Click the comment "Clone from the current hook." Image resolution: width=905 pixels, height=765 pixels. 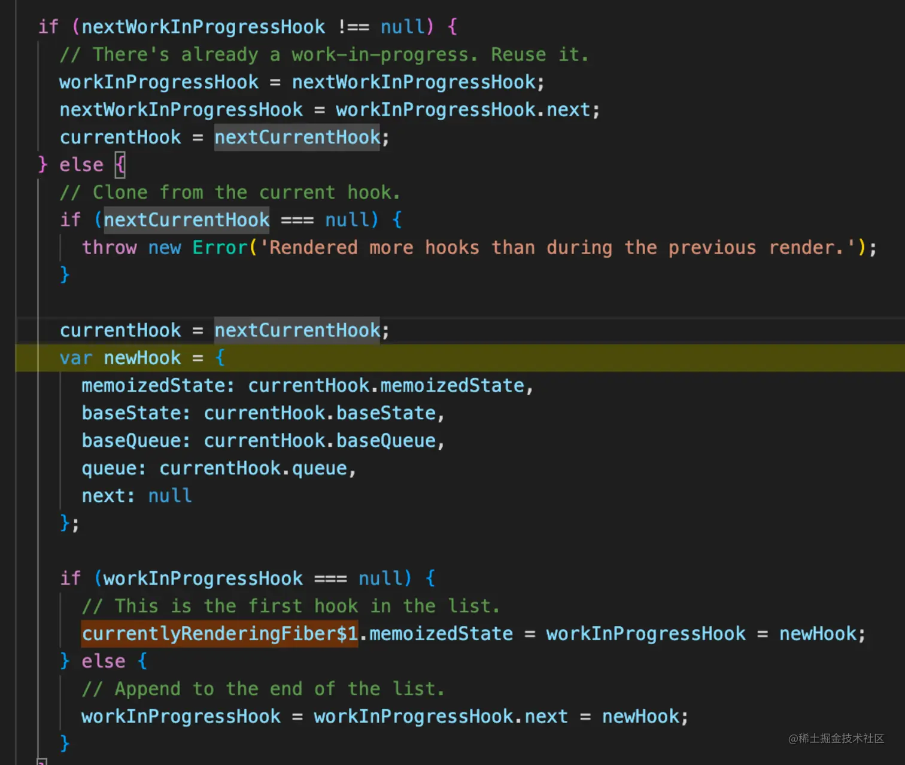(x=230, y=192)
